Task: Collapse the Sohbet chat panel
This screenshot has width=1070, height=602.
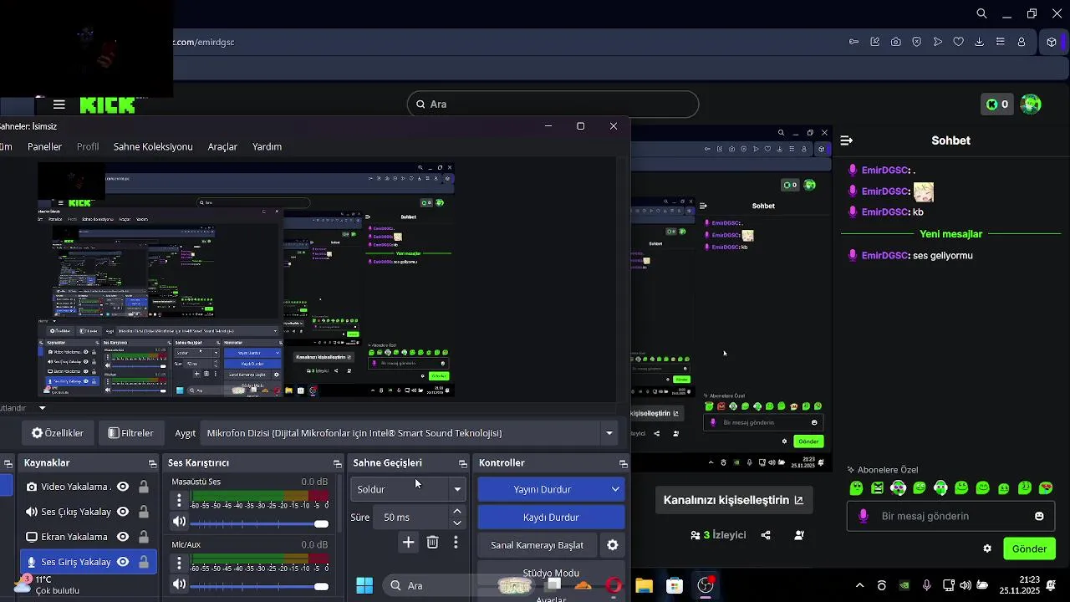Action: click(846, 140)
